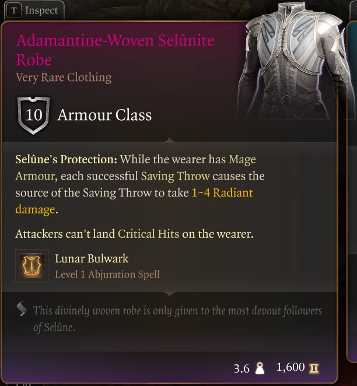Click the lore scroll icon by description
Viewport: 357px width, 386px height.
(x=22, y=308)
